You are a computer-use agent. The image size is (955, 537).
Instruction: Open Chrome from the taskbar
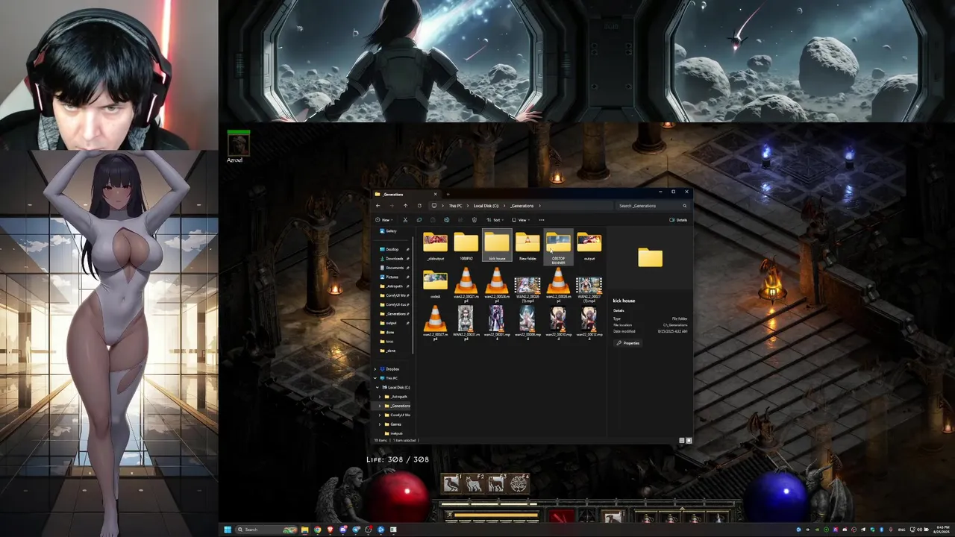317,530
